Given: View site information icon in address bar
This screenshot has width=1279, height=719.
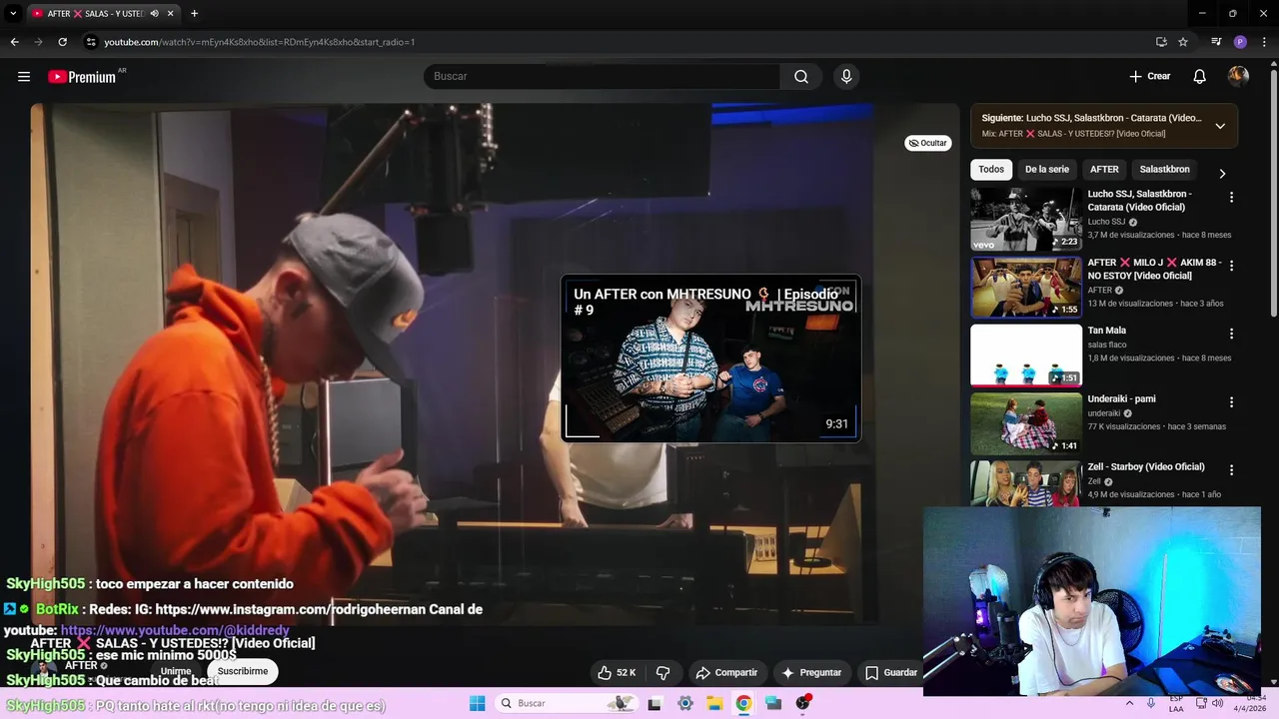Looking at the screenshot, I should pyautogui.click(x=91, y=42).
